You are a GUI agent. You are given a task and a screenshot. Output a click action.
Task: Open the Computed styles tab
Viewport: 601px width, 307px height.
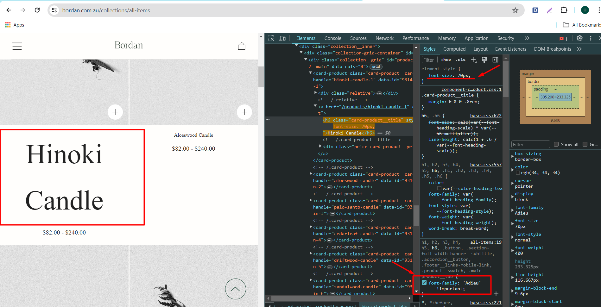point(454,49)
